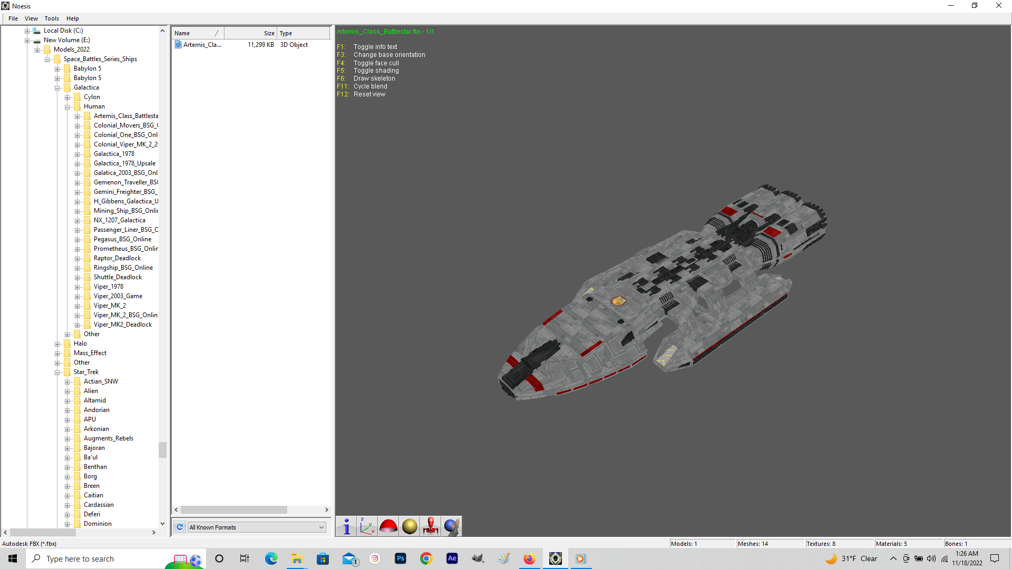Image resolution: width=1012 pixels, height=569 pixels.
Task: Sort files by the Size column header
Action: [x=251, y=33]
